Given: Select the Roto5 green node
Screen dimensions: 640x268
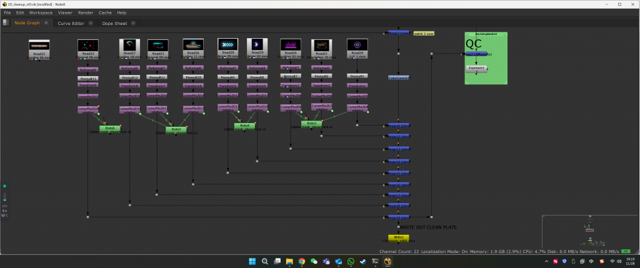Looking at the screenshot, I should [x=176, y=129].
